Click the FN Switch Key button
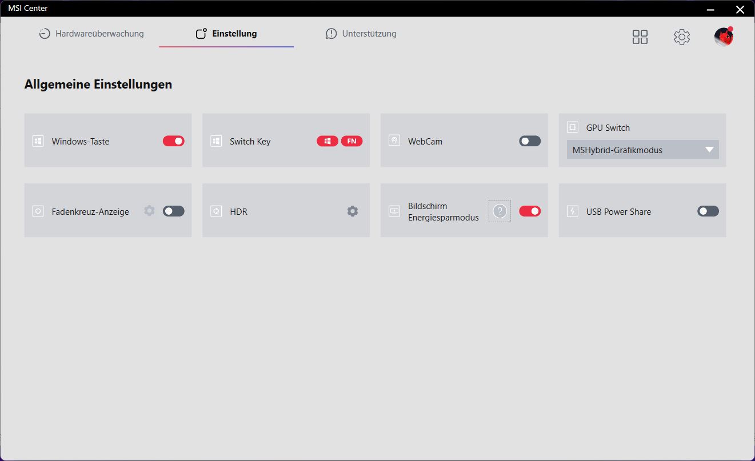 tap(351, 141)
